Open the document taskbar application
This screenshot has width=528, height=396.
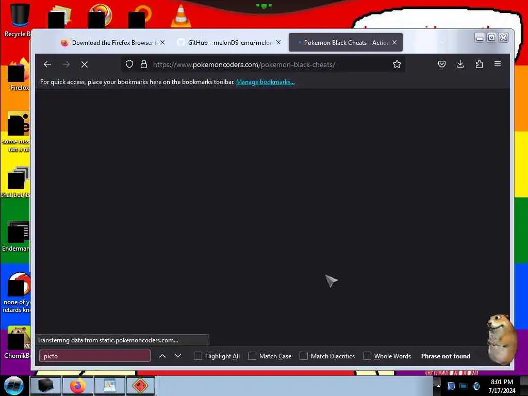[109, 386]
